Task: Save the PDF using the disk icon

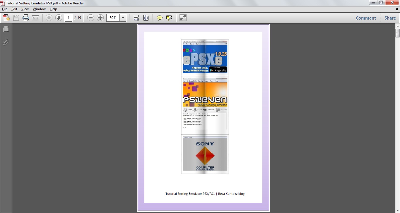Action: pyautogui.click(x=16, y=18)
